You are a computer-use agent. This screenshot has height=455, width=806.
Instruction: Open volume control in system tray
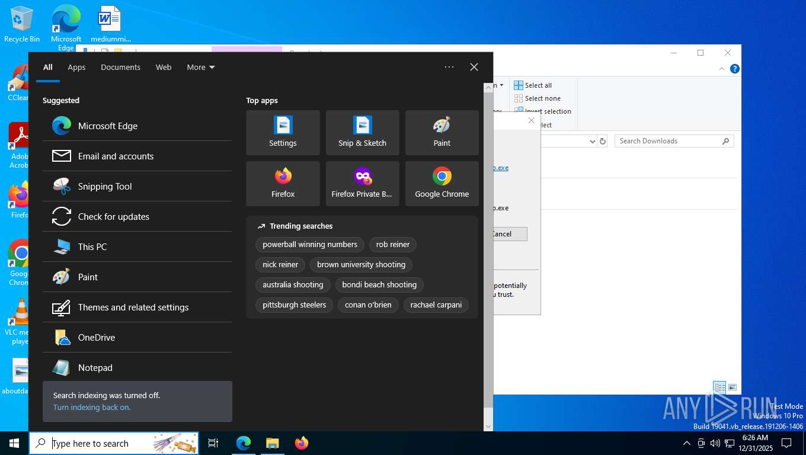click(715, 443)
